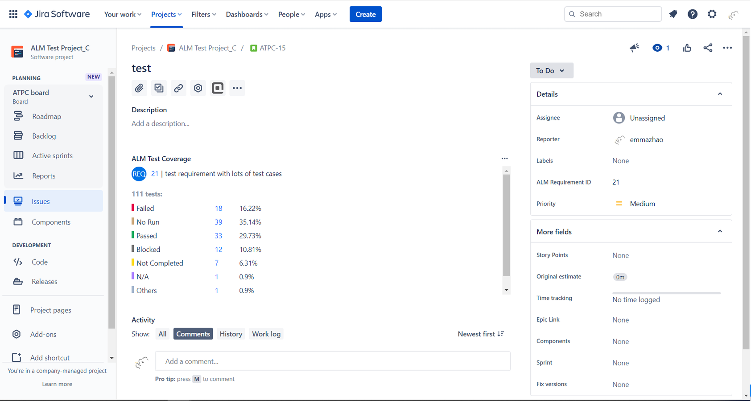Open the settings gear icon

[x=712, y=14]
